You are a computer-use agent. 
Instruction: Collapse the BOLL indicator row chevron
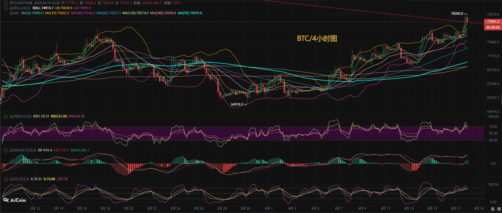click(x=6, y=8)
